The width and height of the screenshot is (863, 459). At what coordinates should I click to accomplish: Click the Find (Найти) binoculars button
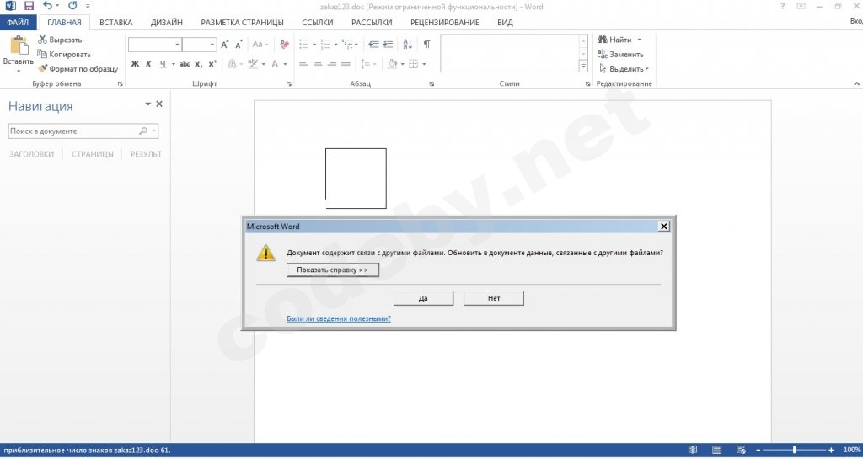click(x=619, y=40)
